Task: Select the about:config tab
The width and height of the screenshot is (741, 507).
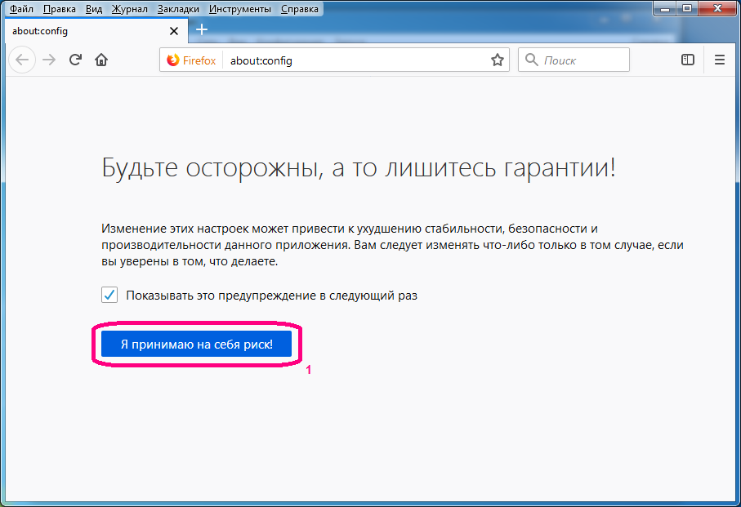Action: point(82,31)
